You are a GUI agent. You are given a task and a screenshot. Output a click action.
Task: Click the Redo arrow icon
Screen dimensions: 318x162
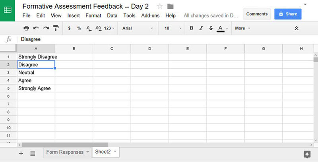pyautogui.click(x=46, y=28)
